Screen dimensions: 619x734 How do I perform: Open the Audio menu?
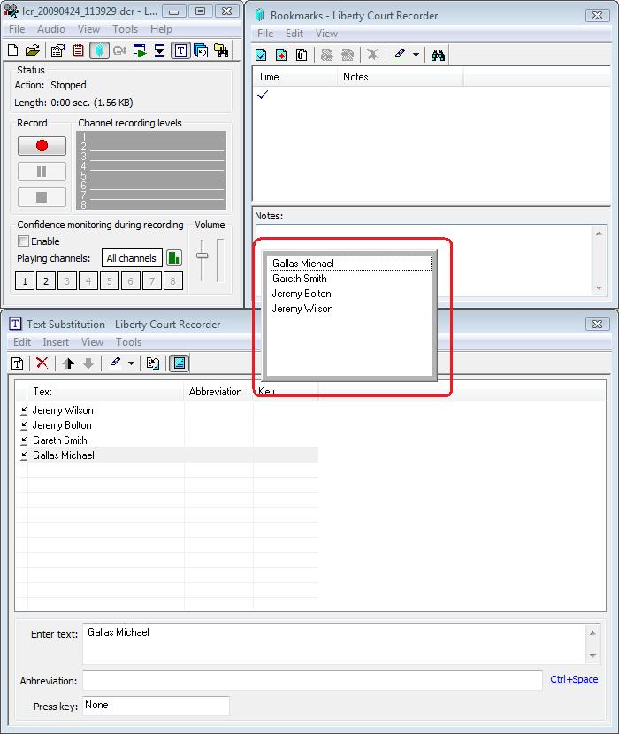tap(51, 29)
